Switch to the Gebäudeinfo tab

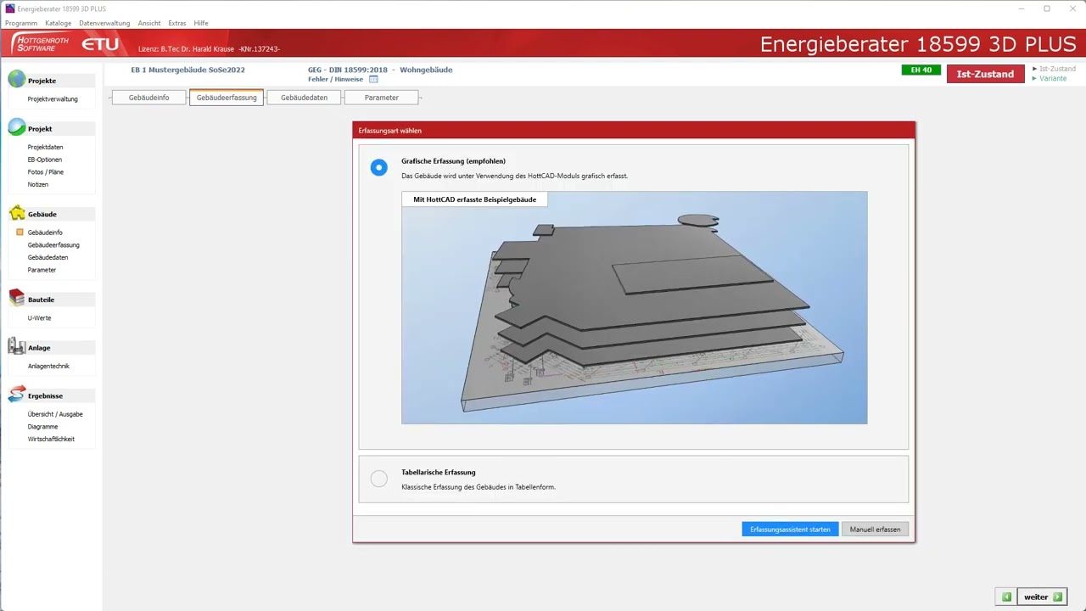tap(148, 98)
